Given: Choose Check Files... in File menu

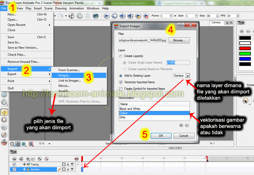Looking at the screenshot, I should click(27, 55).
